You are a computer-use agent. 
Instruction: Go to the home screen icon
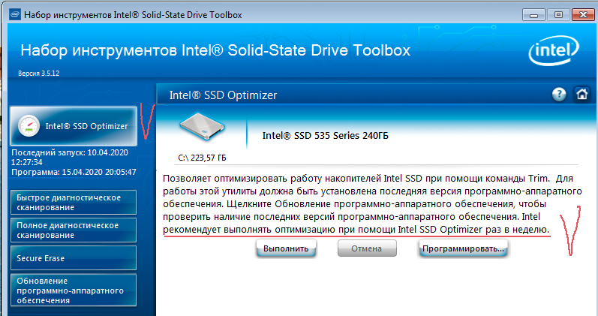581,95
